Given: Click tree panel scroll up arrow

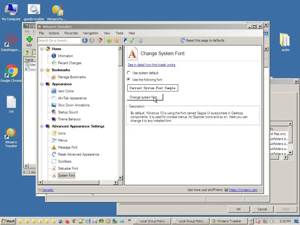Looking at the screenshot, I should 120,48.
